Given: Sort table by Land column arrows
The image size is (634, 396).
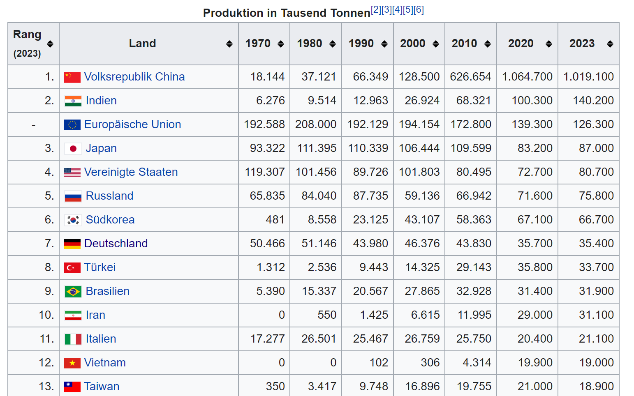Looking at the screenshot, I should 229,44.
